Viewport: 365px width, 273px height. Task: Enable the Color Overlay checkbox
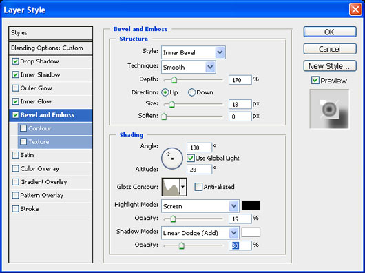coord(15,168)
